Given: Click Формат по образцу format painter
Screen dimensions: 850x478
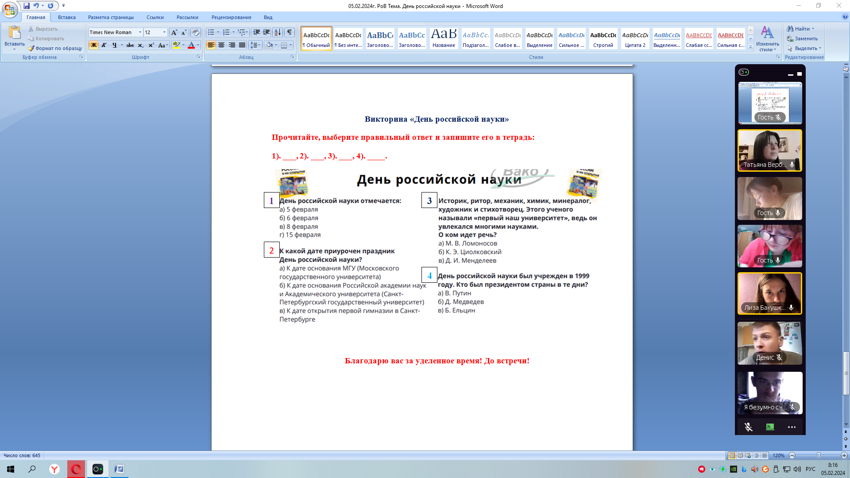Looking at the screenshot, I should 55,48.
